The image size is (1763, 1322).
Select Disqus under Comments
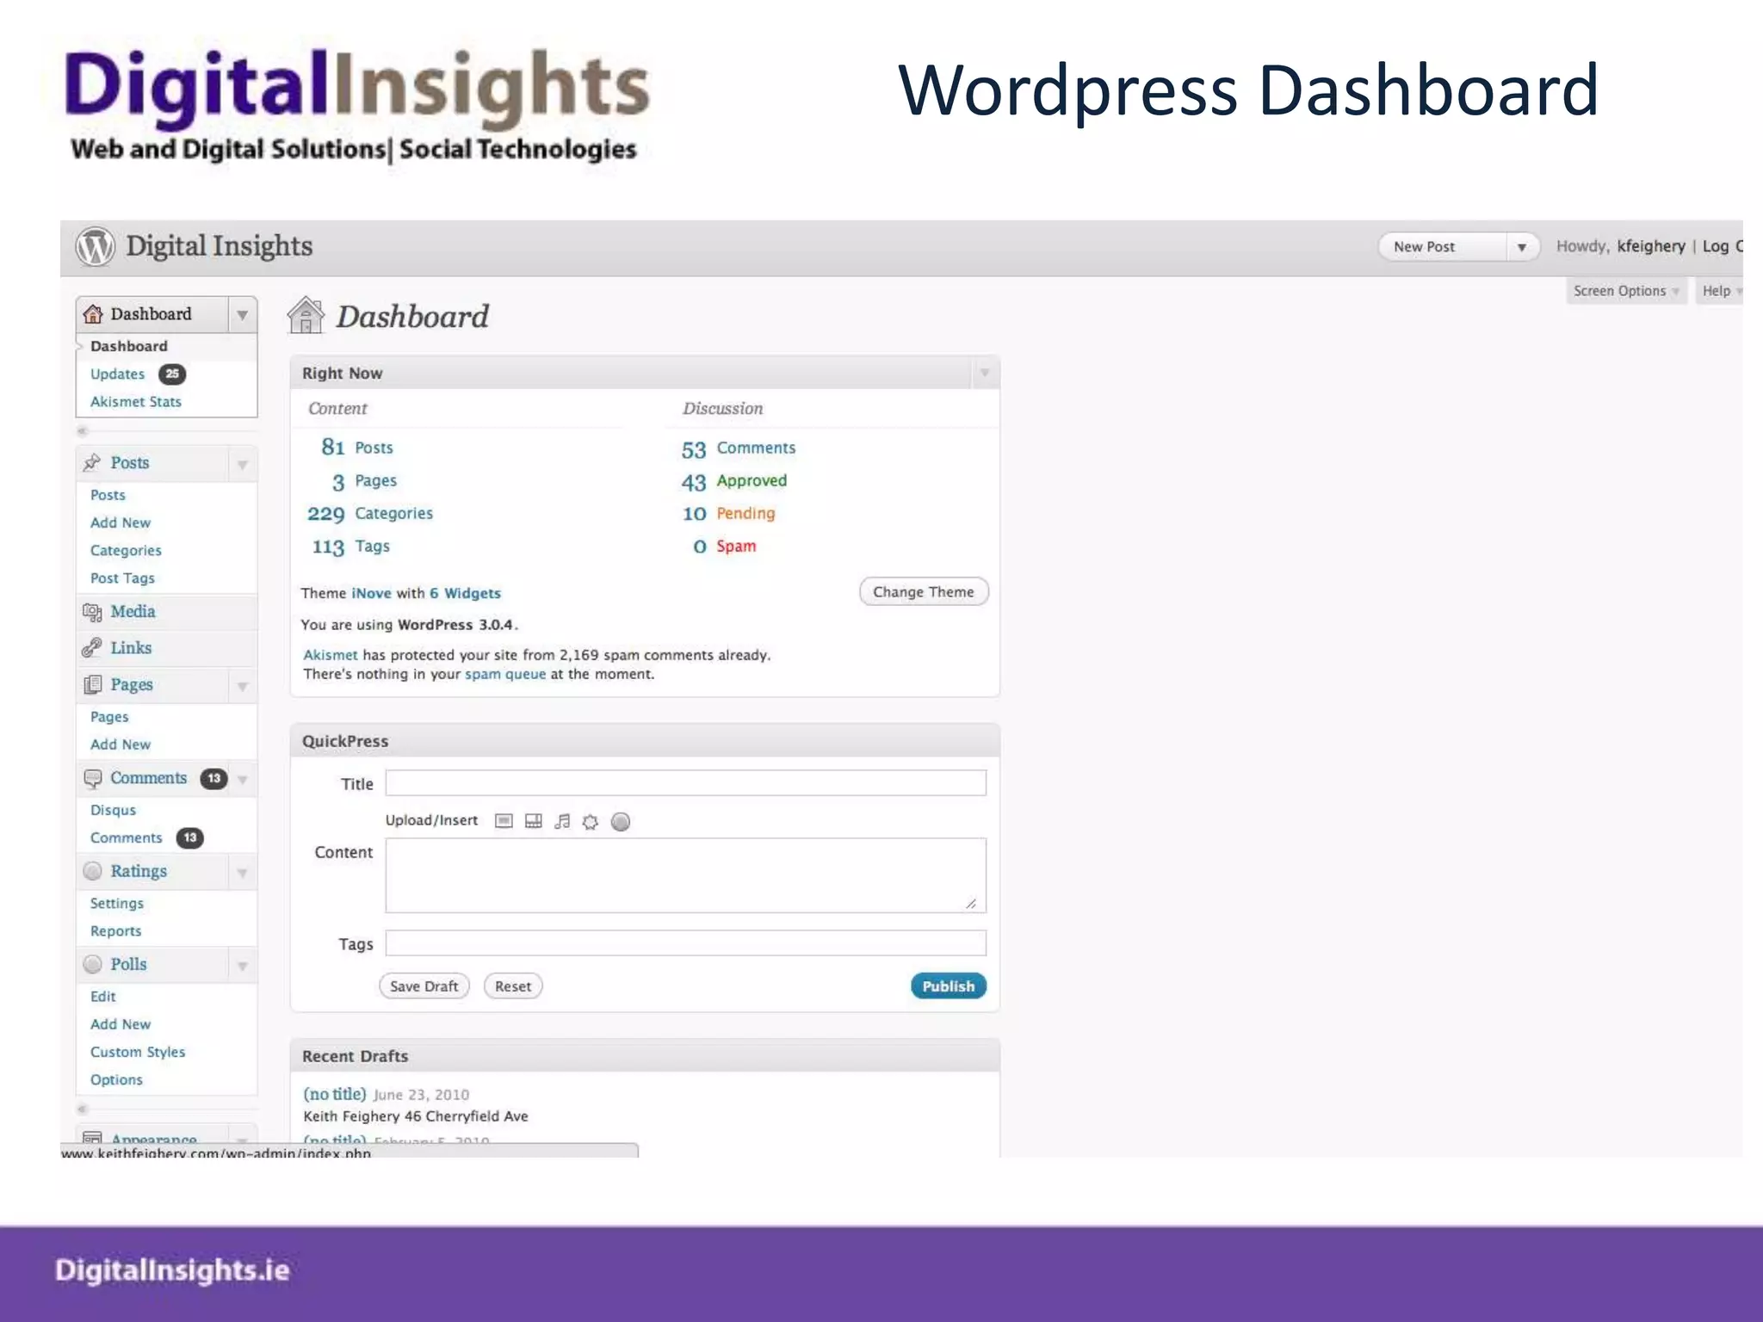113,811
